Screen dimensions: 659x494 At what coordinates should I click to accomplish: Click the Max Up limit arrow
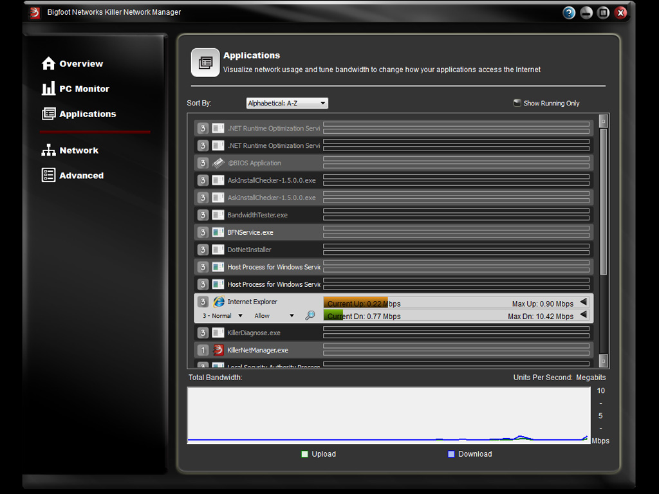pos(584,302)
